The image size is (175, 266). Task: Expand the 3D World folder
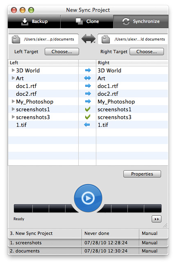pos(13,70)
